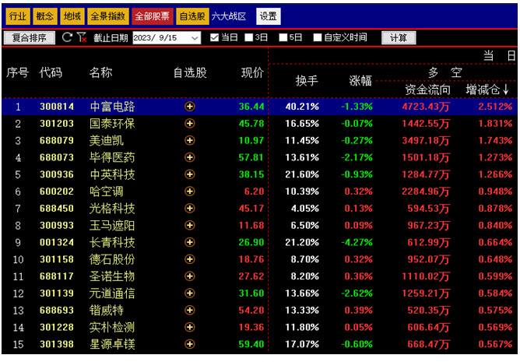
Task: Select stock code 688079
Action: (57, 140)
